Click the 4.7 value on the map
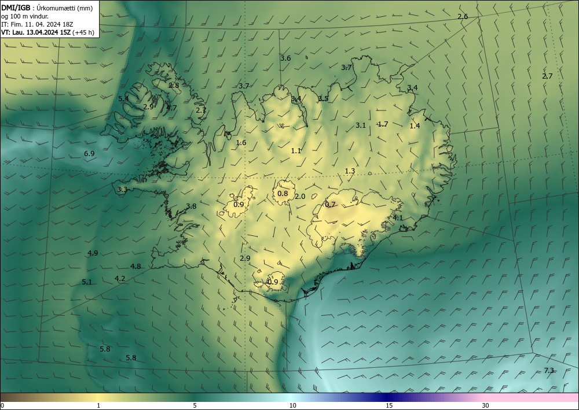The width and height of the screenshot is (579, 410). click(x=171, y=108)
